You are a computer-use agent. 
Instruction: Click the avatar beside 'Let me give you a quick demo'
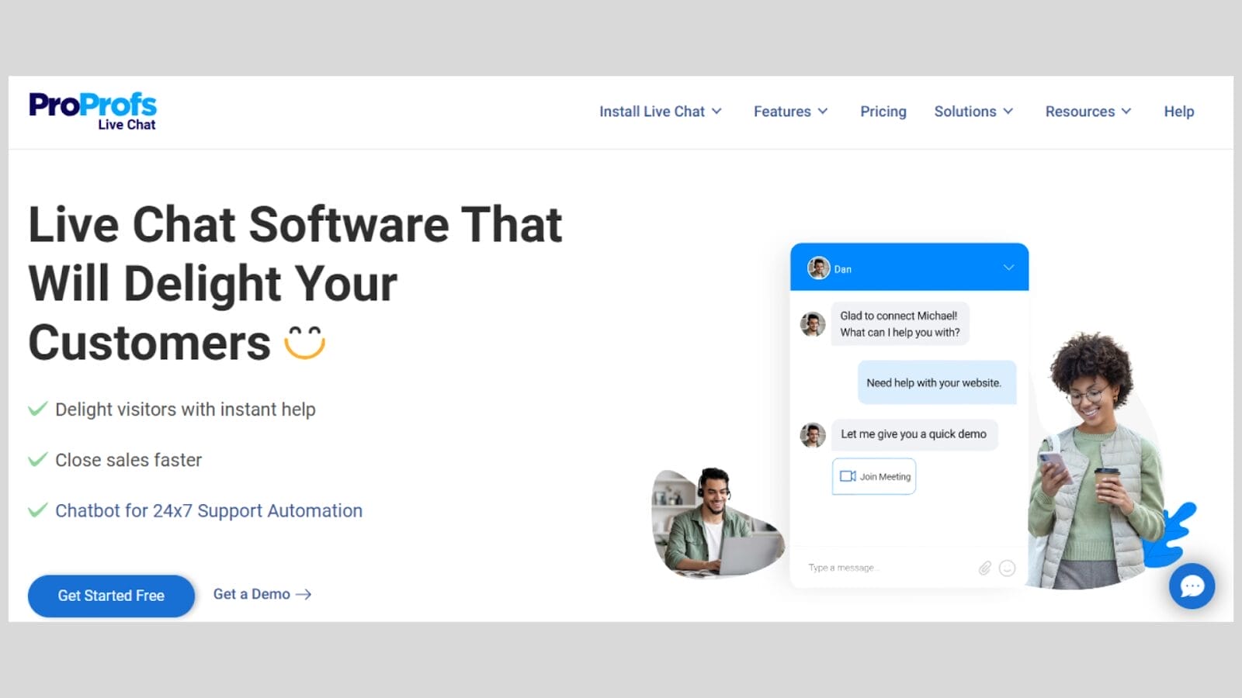tap(813, 434)
